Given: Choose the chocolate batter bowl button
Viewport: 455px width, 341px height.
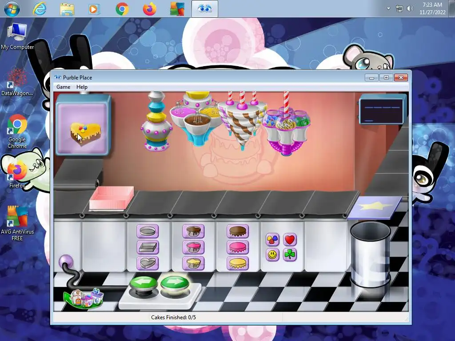Looking at the screenshot, I should pos(193,231).
